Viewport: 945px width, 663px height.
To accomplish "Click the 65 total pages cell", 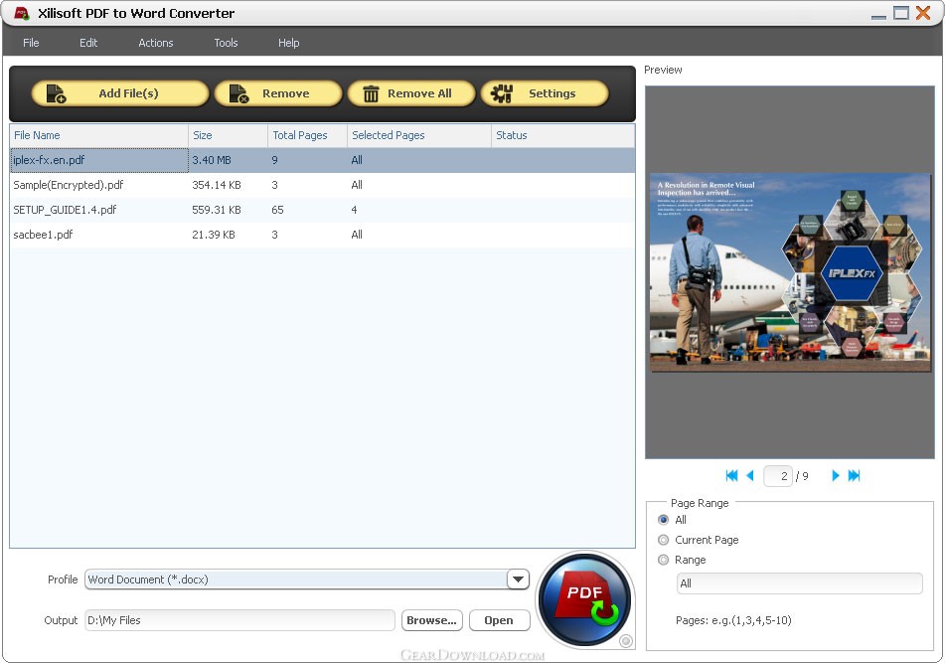I will click(x=277, y=210).
